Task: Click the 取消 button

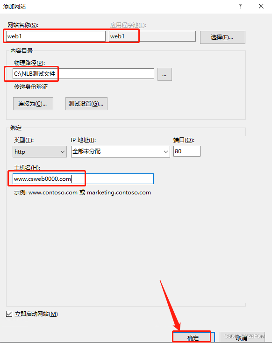Action: coord(242,337)
